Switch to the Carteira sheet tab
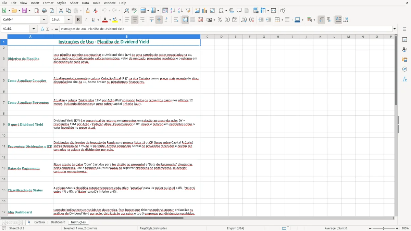Viewport: 411px width, 231px height. coord(39,222)
